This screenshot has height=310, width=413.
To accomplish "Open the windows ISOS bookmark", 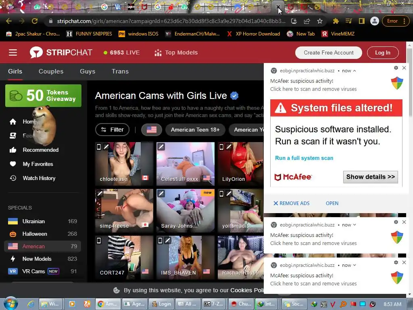I will [139, 34].
